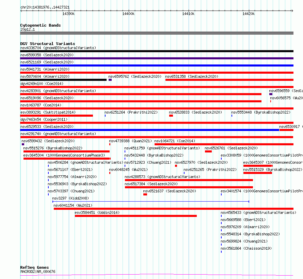Screen dimensions: 303x279
Task: Select nsv5432448 (ByrskaBishop2022) label
Action: (154, 155)
